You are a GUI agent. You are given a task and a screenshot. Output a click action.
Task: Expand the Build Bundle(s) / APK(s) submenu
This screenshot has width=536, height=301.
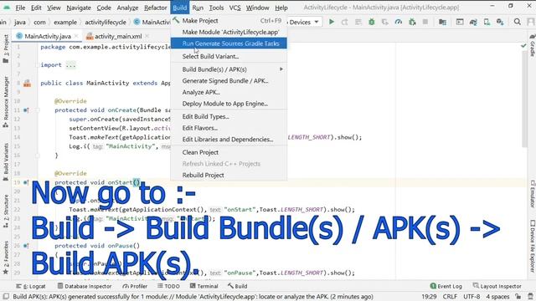pos(229,69)
